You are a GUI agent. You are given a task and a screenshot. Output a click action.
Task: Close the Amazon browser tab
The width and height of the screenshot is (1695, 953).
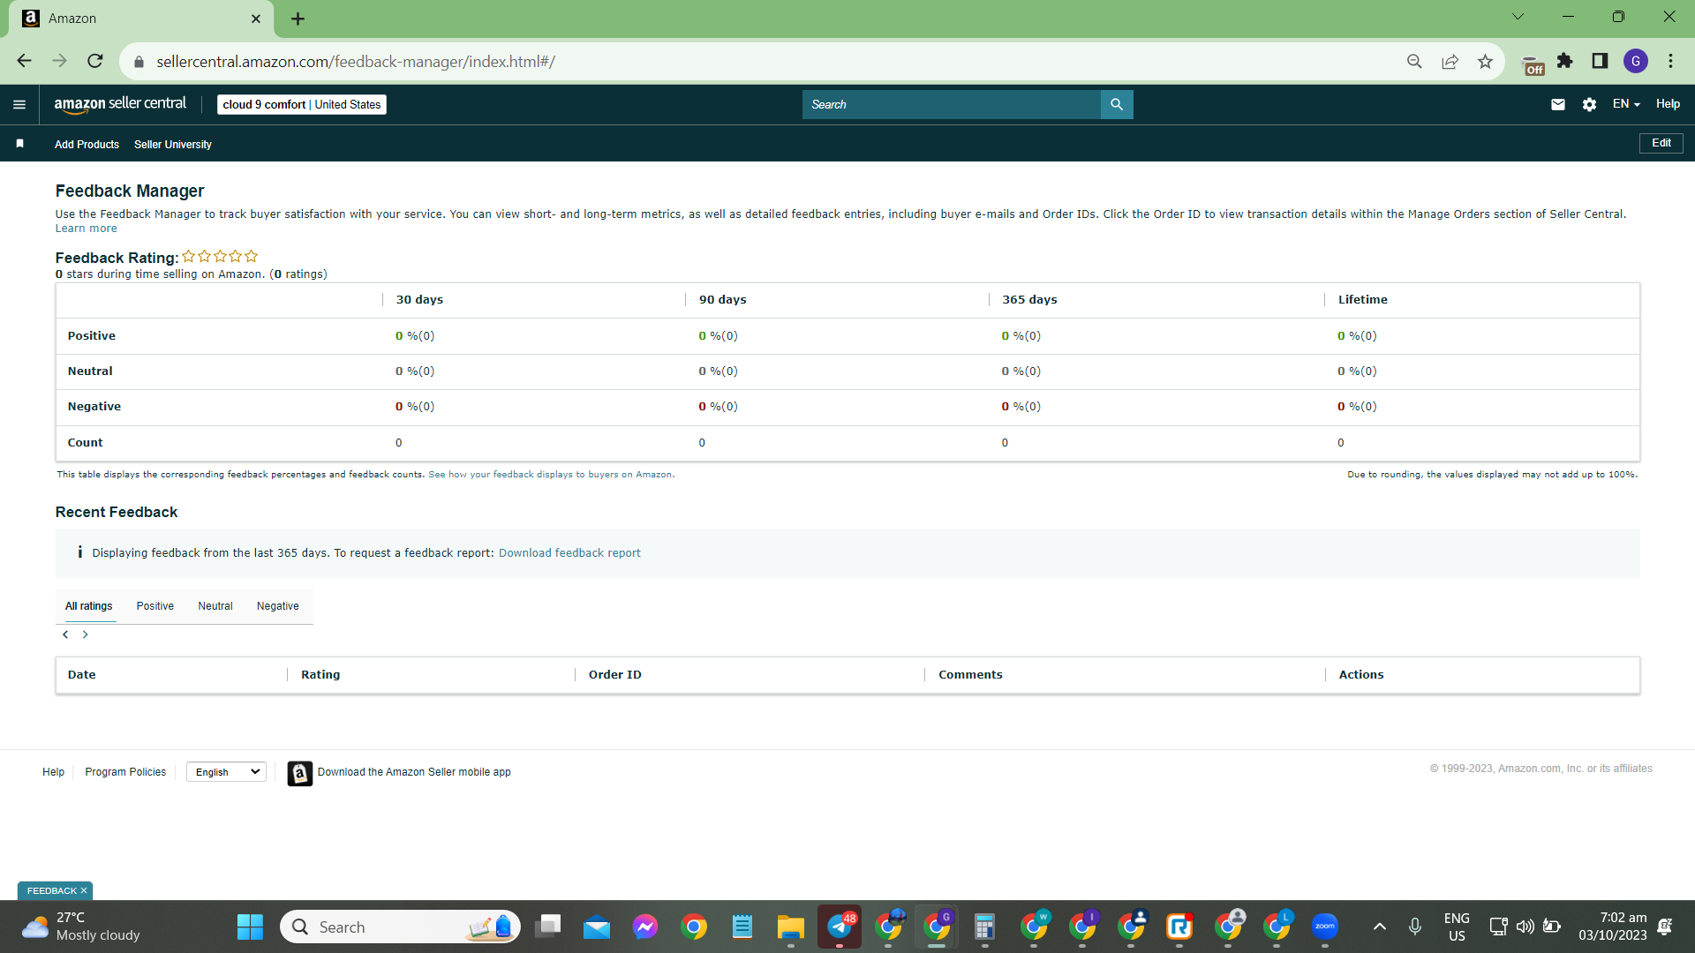pos(256,19)
